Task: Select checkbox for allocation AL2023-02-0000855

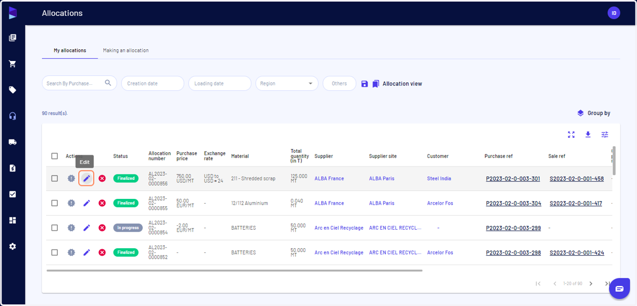Action: point(55,203)
